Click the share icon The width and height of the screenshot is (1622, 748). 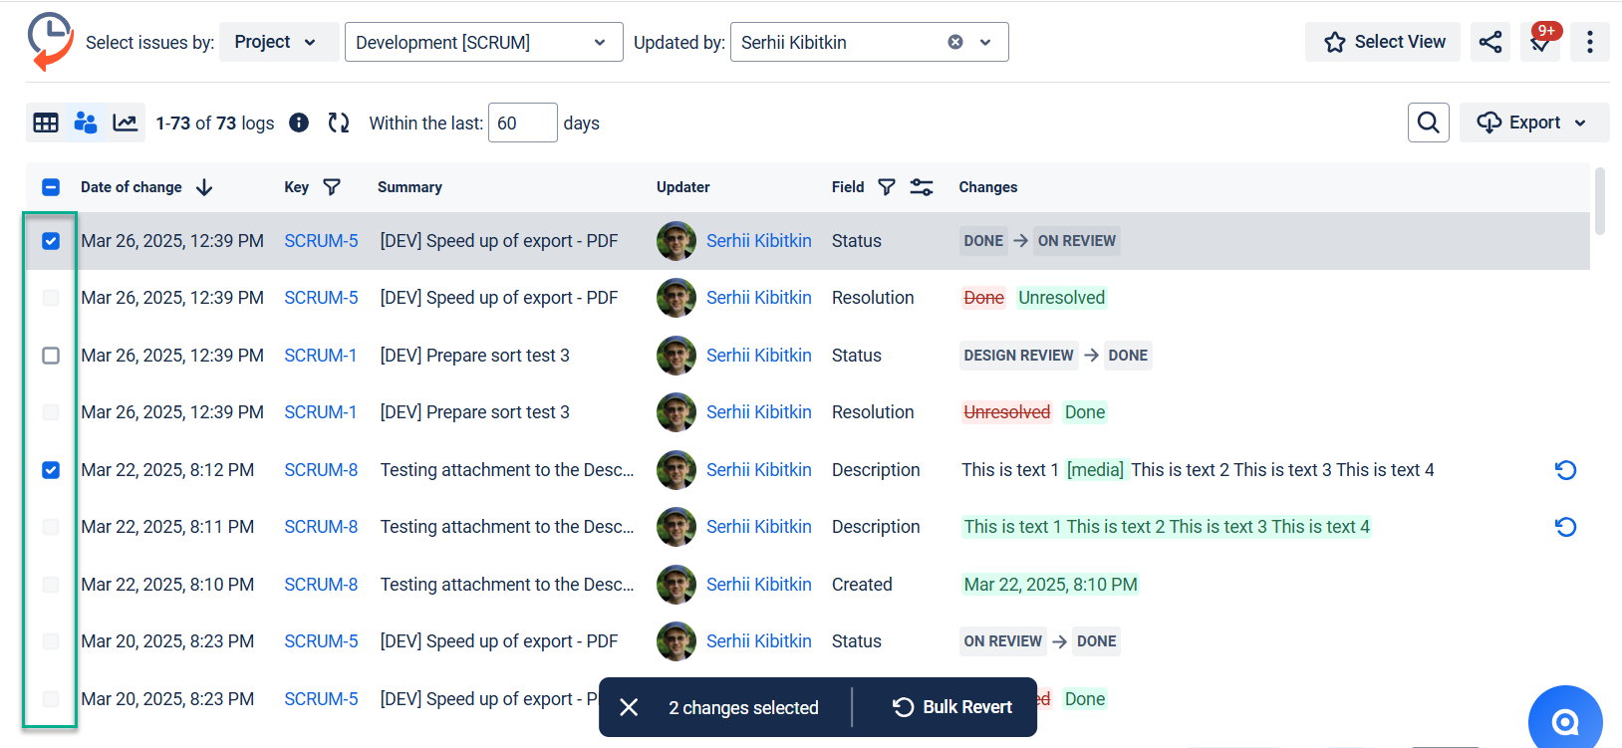click(1489, 42)
